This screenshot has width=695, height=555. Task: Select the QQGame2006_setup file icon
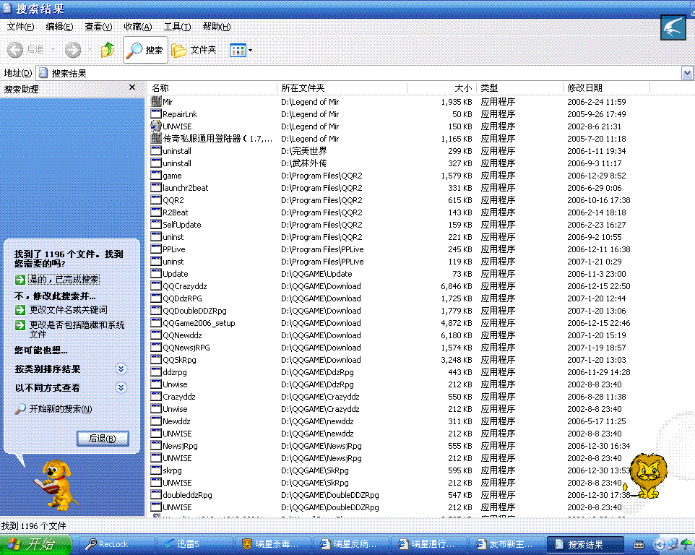[x=156, y=323]
